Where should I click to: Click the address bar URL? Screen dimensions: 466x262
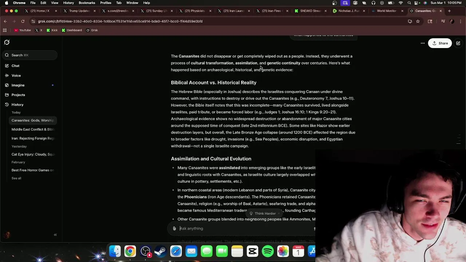[120, 21]
